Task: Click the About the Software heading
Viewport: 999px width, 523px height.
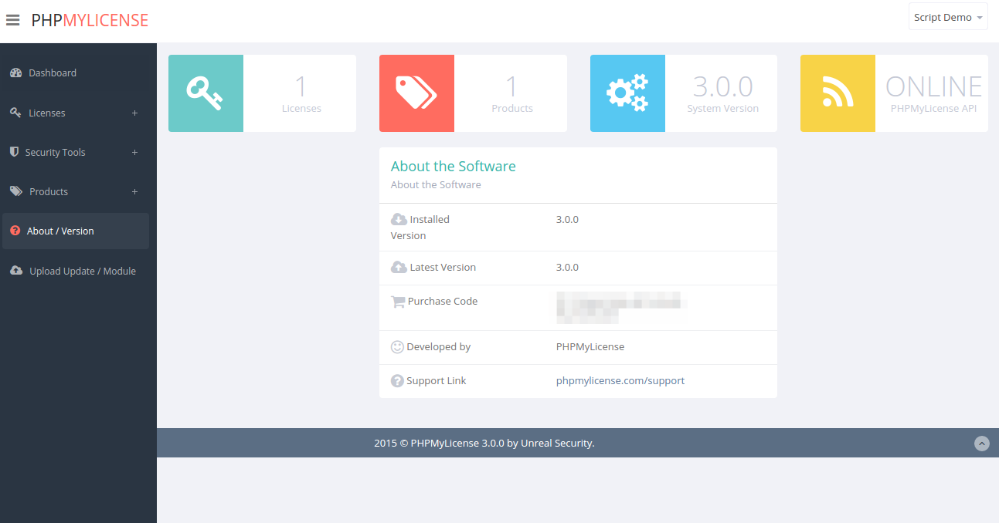Action: coord(453,167)
